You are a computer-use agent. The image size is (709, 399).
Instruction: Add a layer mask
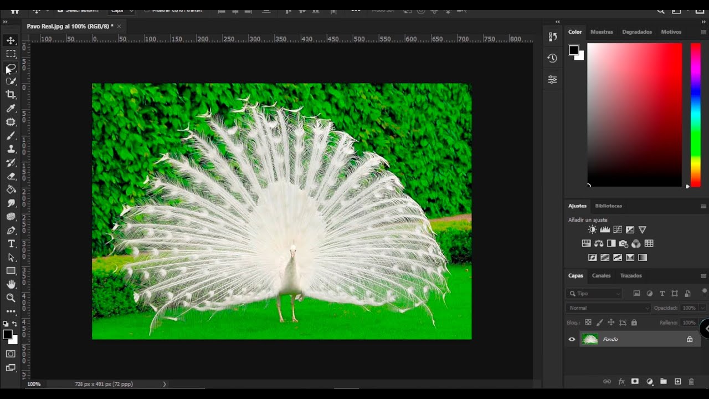point(635,382)
